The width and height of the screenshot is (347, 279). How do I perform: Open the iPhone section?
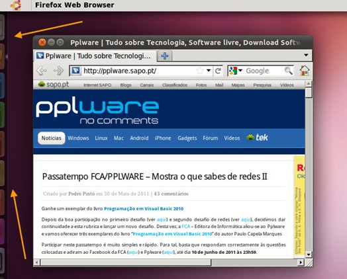click(163, 138)
